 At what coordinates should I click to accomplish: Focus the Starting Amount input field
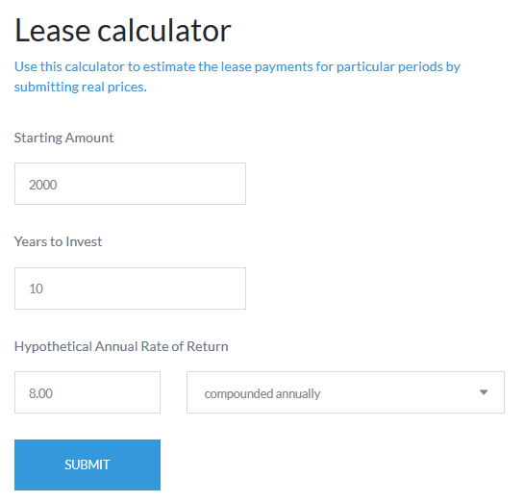130,184
